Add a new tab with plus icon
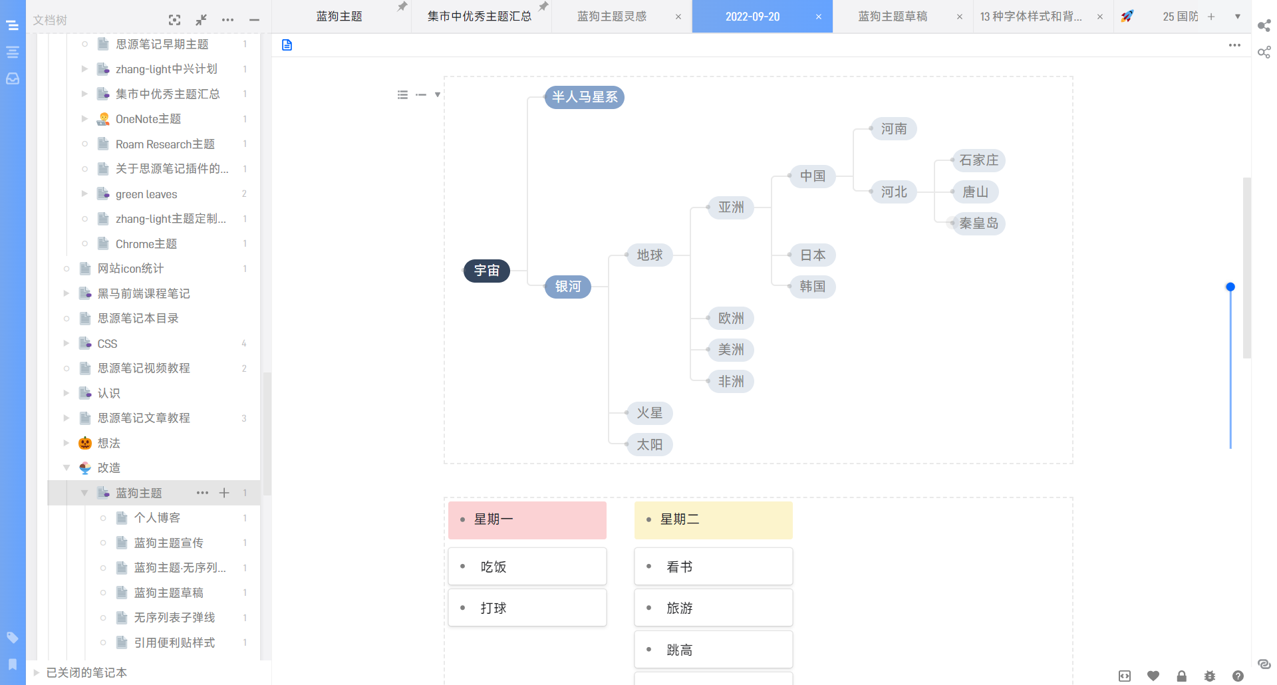 [x=1211, y=17]
